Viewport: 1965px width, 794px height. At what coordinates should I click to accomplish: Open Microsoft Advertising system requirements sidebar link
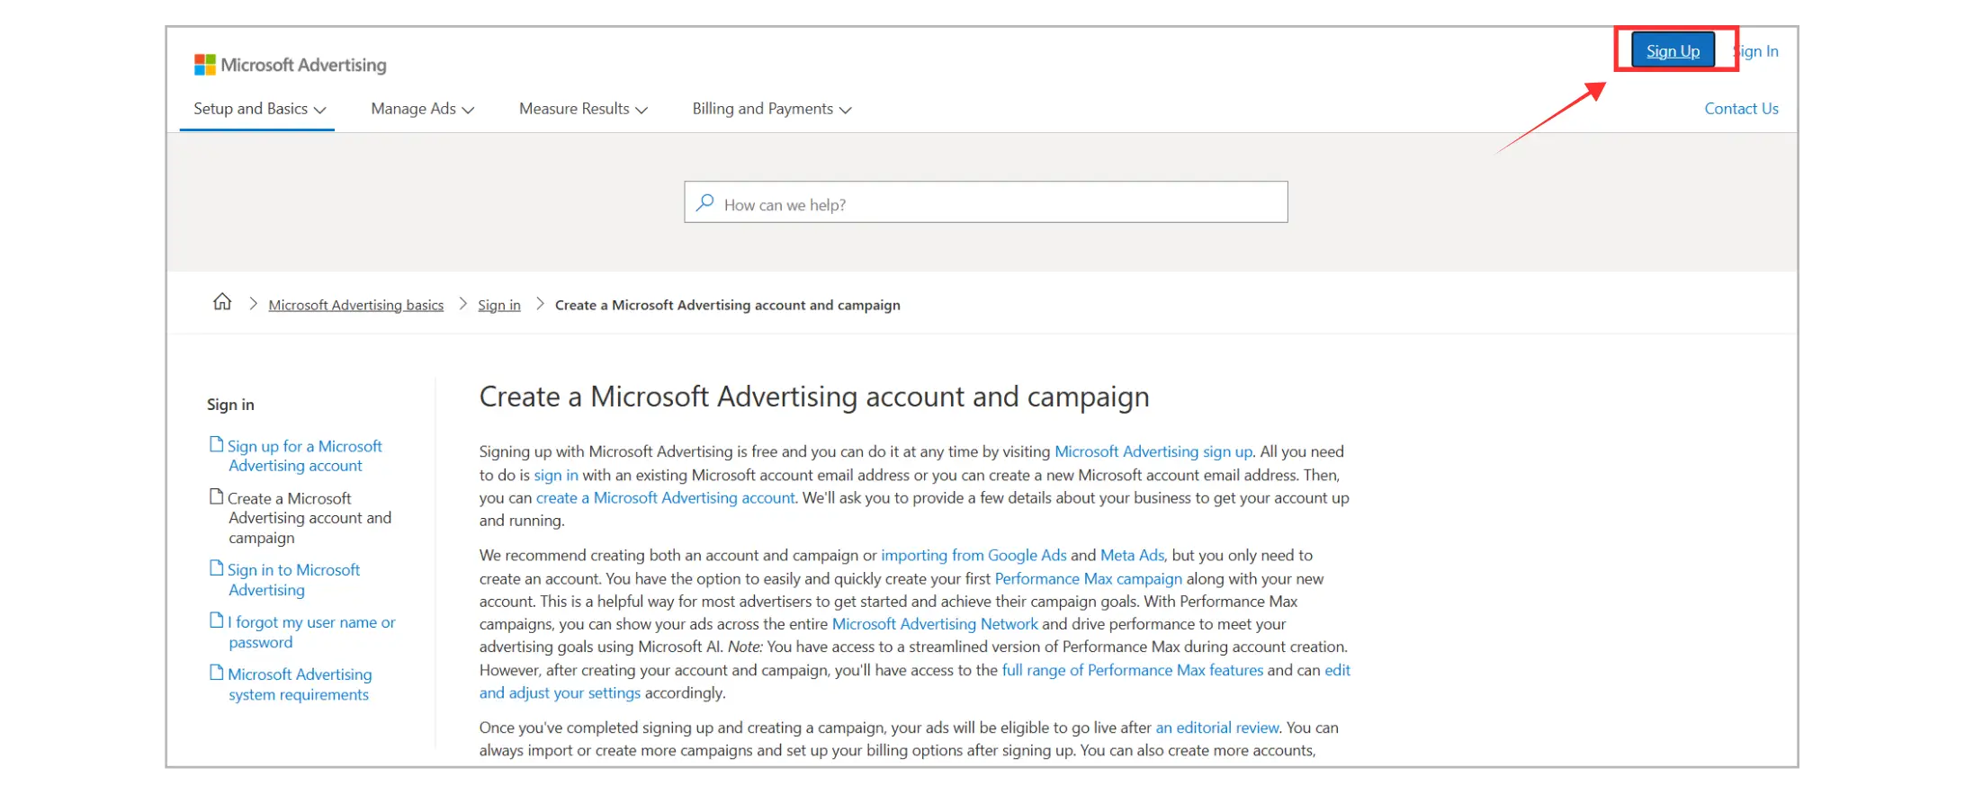300,684
